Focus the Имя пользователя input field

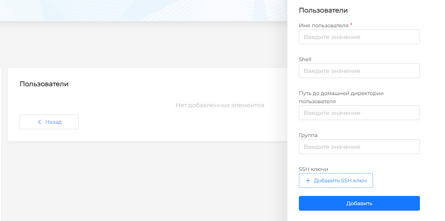pyautogui.click(x=359, y=37)
